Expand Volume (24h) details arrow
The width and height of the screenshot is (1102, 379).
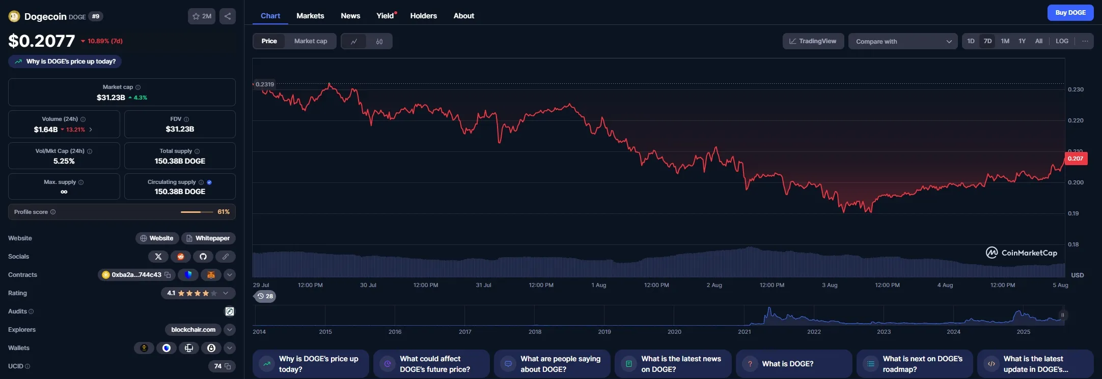[91, 130]
